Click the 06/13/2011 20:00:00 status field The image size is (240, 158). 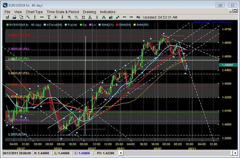tap(17, 153)
